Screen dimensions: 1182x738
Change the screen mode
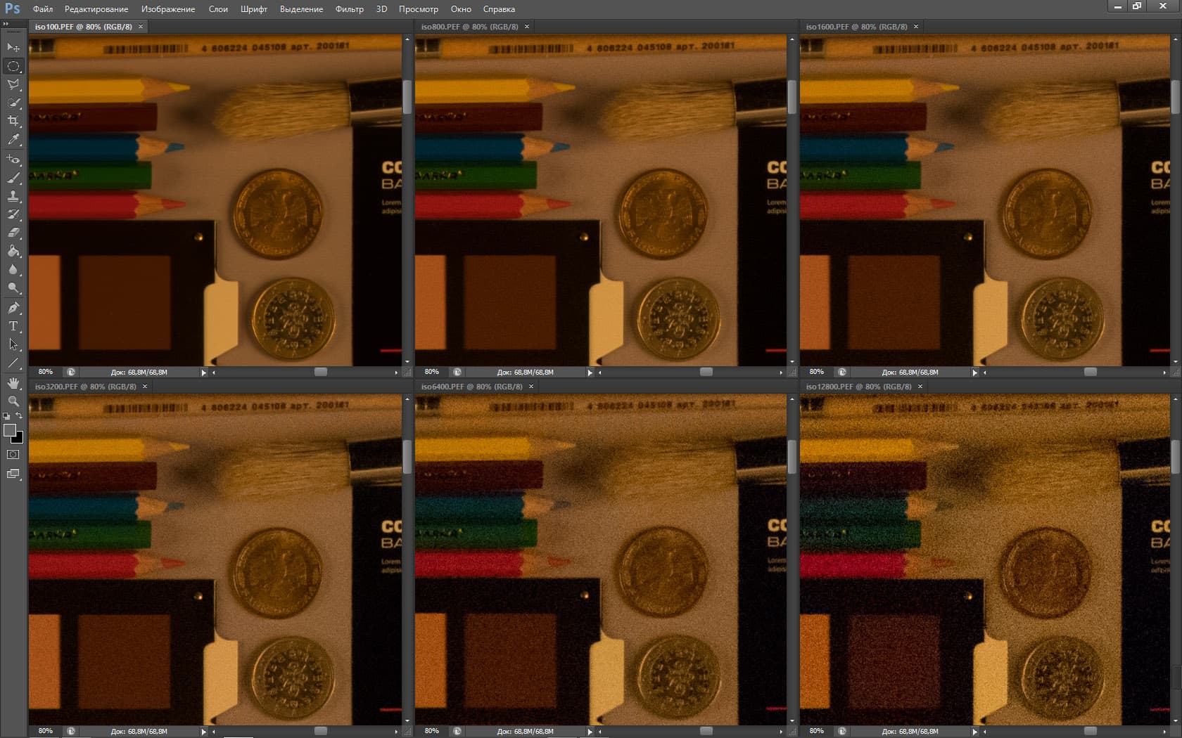coord(13,474)
